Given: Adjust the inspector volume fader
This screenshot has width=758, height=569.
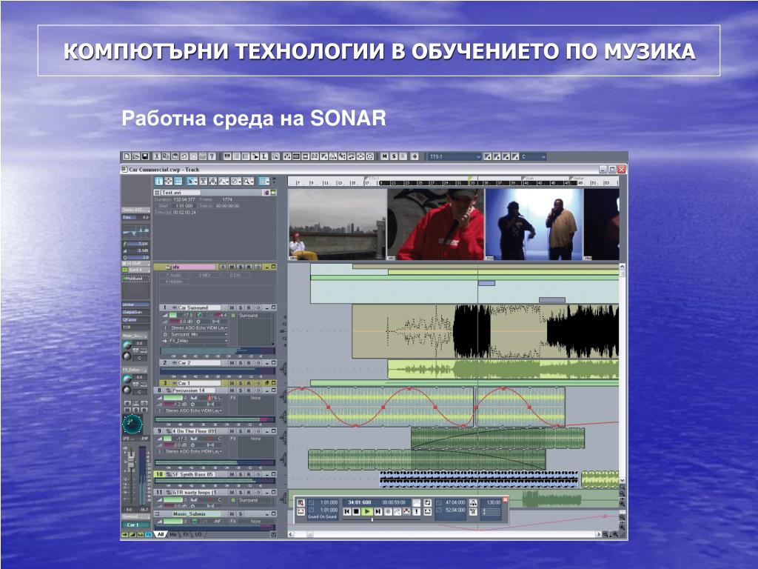Looking at the screenshot, I should [130, 462].
